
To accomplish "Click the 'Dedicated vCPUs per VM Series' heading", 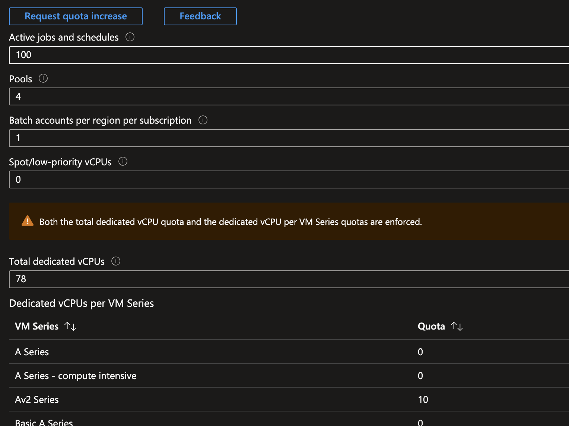I will tap(82, 303).
